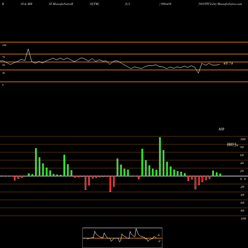
Task: Click the SI & MR header label
Action: click(x=26, y=4)
